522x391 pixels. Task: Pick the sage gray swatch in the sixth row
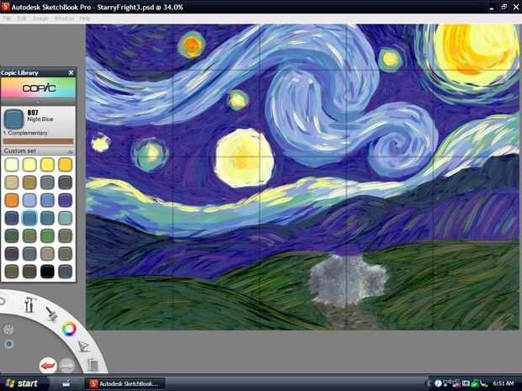click(x=65, y=254)
